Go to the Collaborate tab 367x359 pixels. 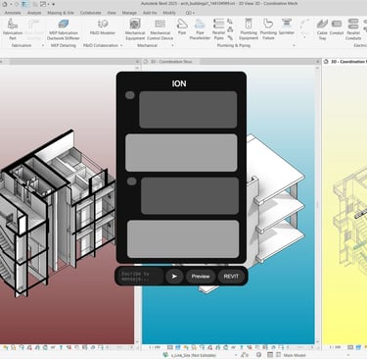click(91, 13)
